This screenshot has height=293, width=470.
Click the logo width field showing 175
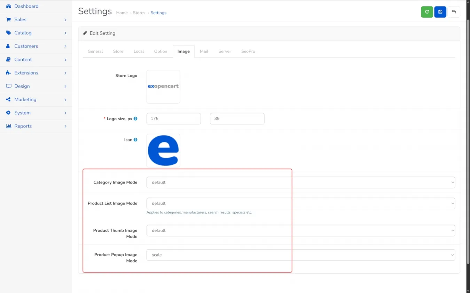[x=173, y=119]
